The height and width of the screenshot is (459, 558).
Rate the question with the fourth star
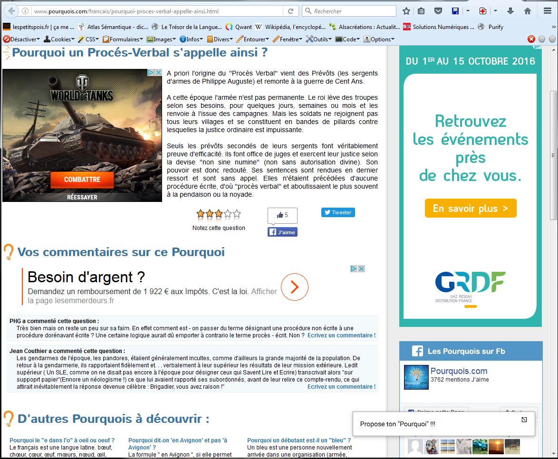[228, 214]
